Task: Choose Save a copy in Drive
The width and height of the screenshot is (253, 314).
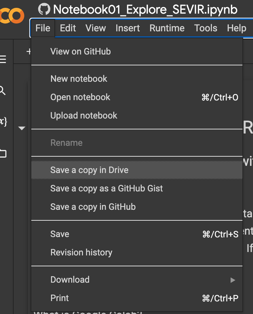Action: coord(137,170)
